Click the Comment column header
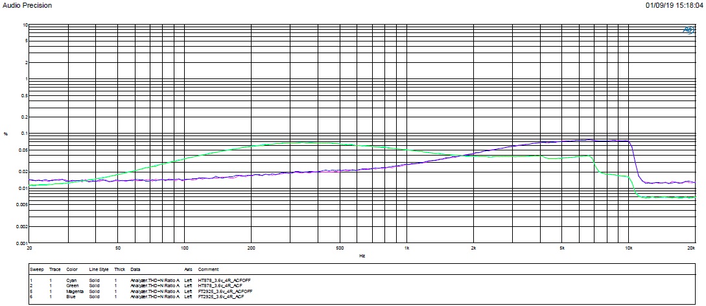 point(208,269)
